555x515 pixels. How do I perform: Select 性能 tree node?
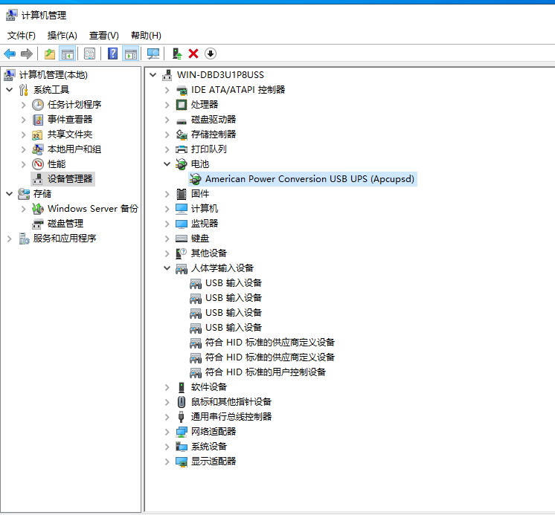[x=57, y=164]
